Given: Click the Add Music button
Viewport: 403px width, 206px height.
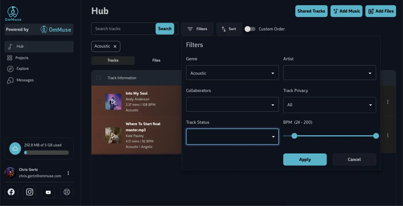Looking at the screenshot, I should pos(346,11).
